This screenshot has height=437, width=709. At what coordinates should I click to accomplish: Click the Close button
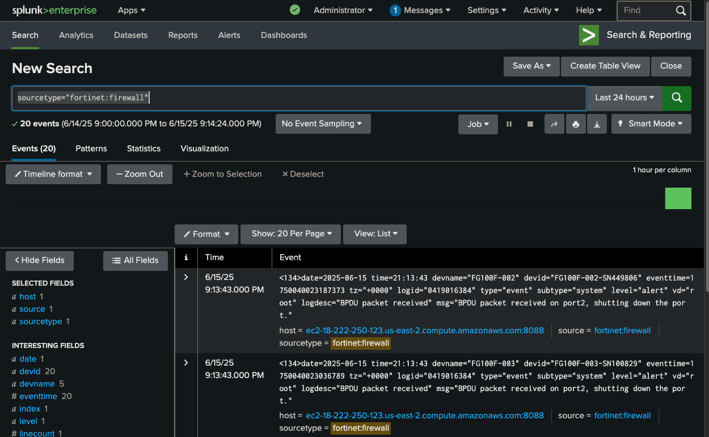[671, 66]
